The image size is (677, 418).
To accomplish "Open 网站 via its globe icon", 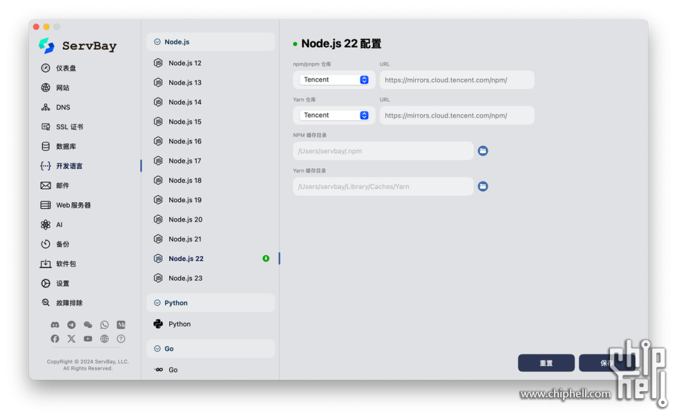I will [x=46, y=88].
